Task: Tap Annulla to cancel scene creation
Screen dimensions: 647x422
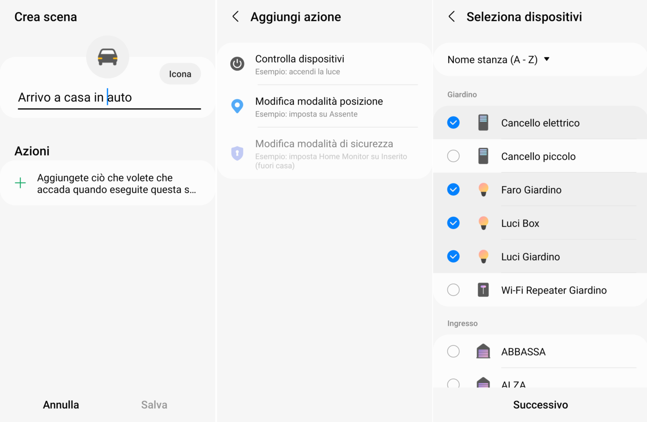Action: click(x=61, y=405)
